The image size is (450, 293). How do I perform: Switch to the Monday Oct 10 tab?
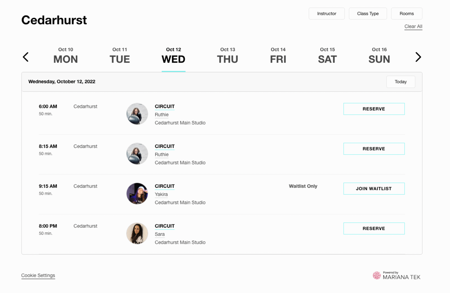pyautogui.click(x=66, y=56)
